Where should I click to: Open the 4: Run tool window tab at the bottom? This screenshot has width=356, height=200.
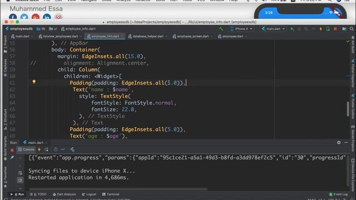click(x=17, y=194)
